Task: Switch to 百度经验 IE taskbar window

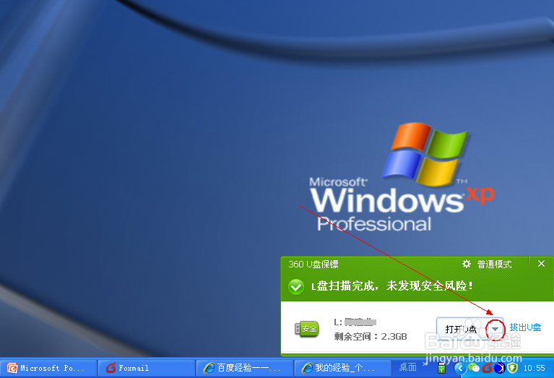Action: [244, 368]
